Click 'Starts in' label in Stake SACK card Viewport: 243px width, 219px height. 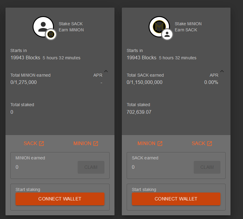[x=19, y=50]
